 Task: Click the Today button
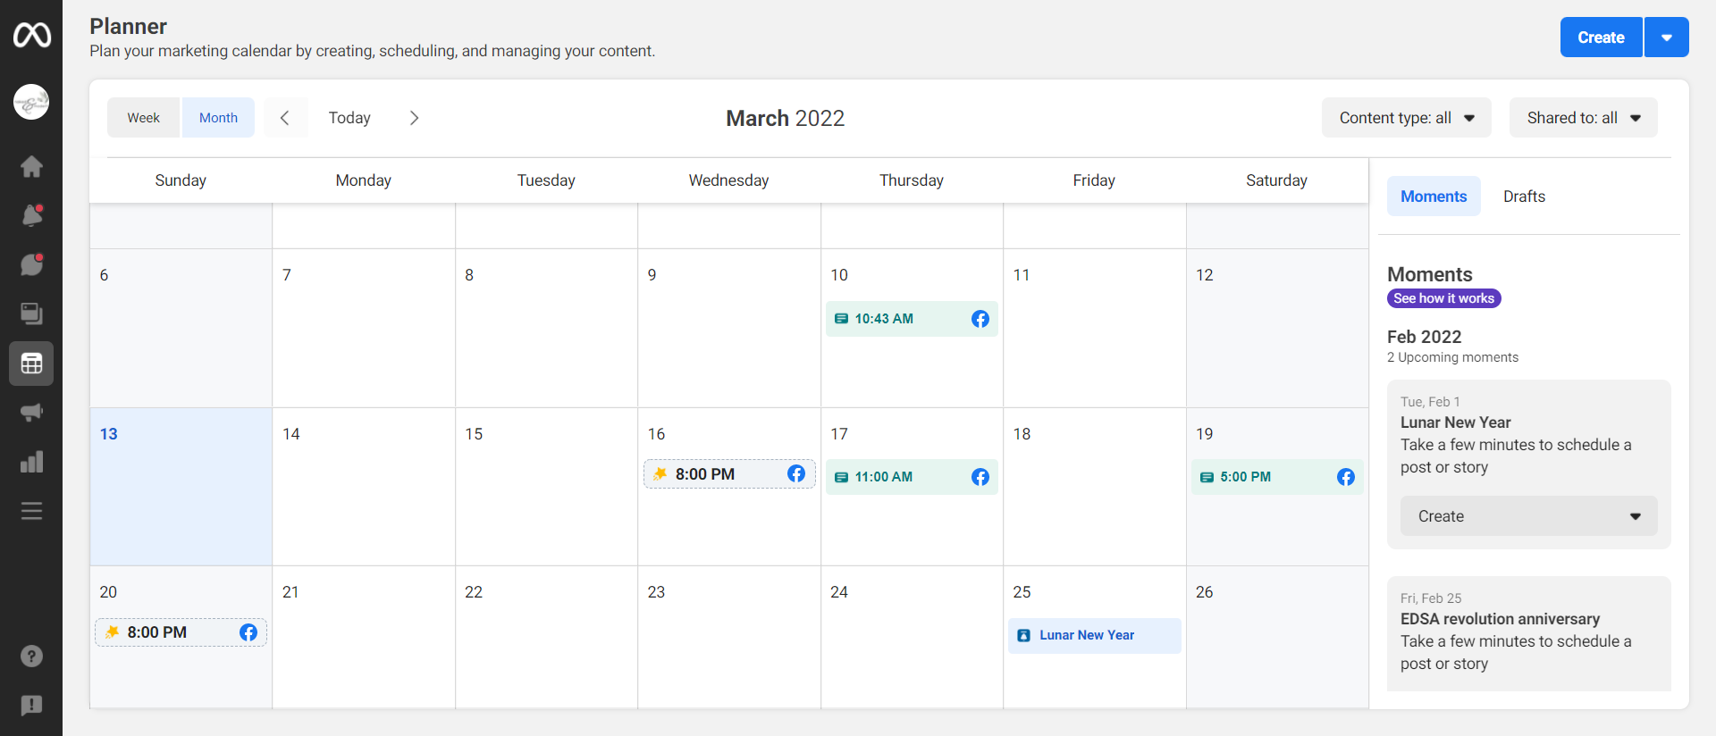click(x=349, y=118)
